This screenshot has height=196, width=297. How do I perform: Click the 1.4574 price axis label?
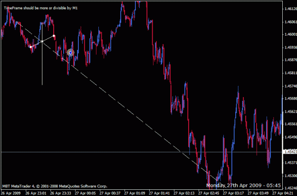(290, 86)
